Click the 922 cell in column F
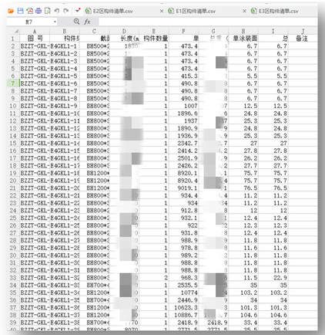 [x=183, y=225]
